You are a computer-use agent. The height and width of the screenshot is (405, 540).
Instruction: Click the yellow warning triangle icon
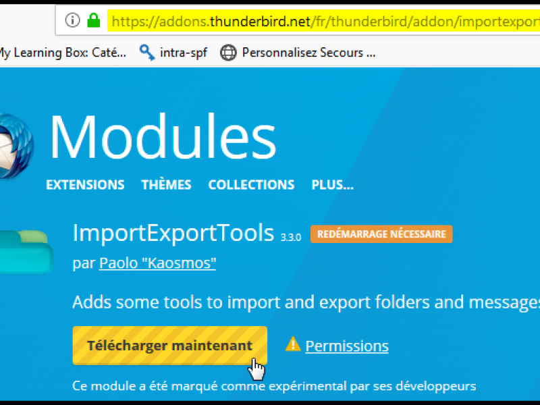(293, 344)
